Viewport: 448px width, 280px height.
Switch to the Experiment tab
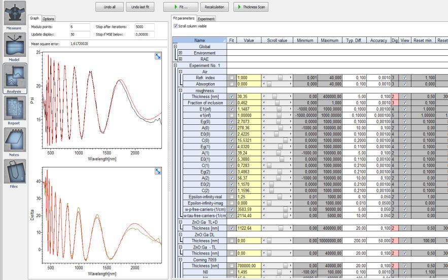(x=206, y=19)
